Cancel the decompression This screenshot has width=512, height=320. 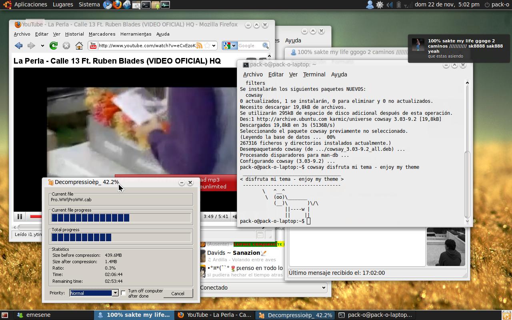(x=178, y=293)
